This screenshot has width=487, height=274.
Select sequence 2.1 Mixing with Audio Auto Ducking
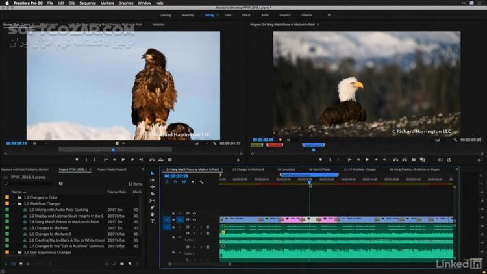tap(58, 210)
